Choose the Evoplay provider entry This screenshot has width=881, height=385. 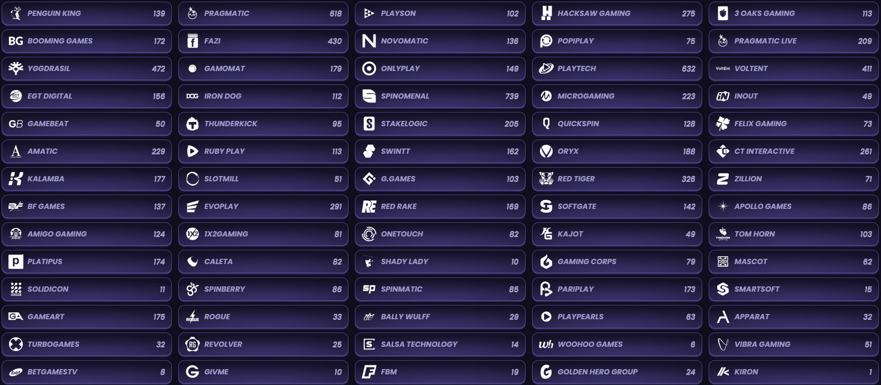(263, 206)
